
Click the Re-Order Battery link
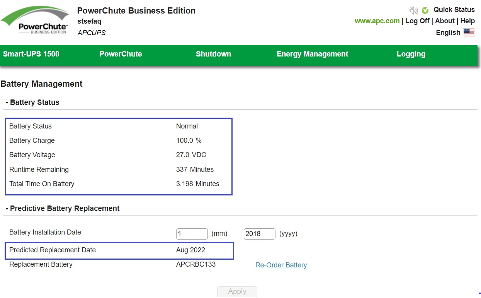coord(281,265)
